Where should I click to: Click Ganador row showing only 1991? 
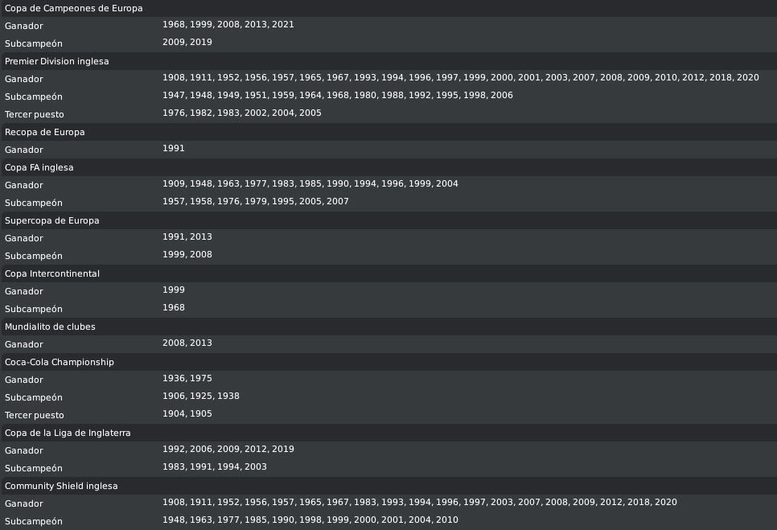tap(173, 149)
